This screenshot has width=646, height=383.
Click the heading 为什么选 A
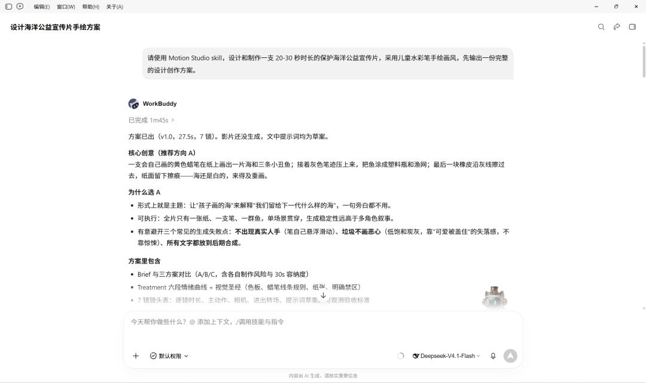[144, 192]
